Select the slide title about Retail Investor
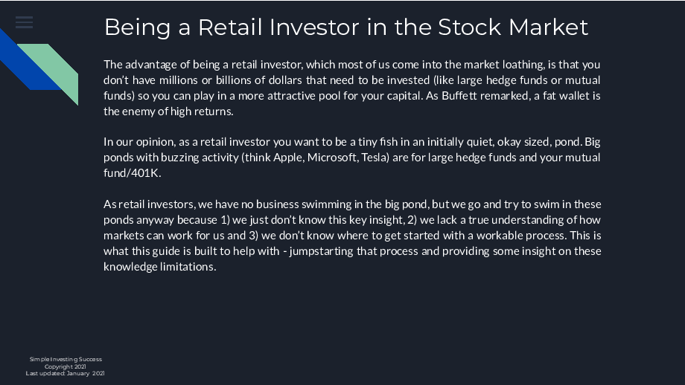This screenshot has width=685, height=385. click(346, 27)
